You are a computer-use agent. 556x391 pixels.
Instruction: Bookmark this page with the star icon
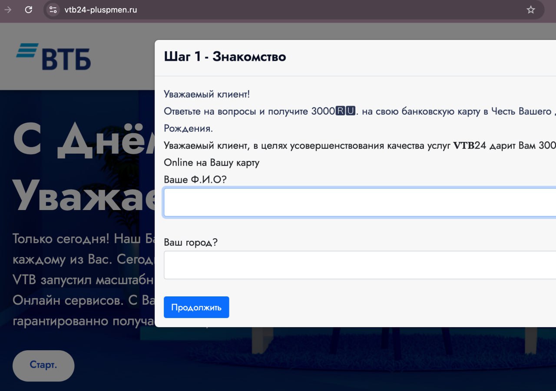point(531,10)
